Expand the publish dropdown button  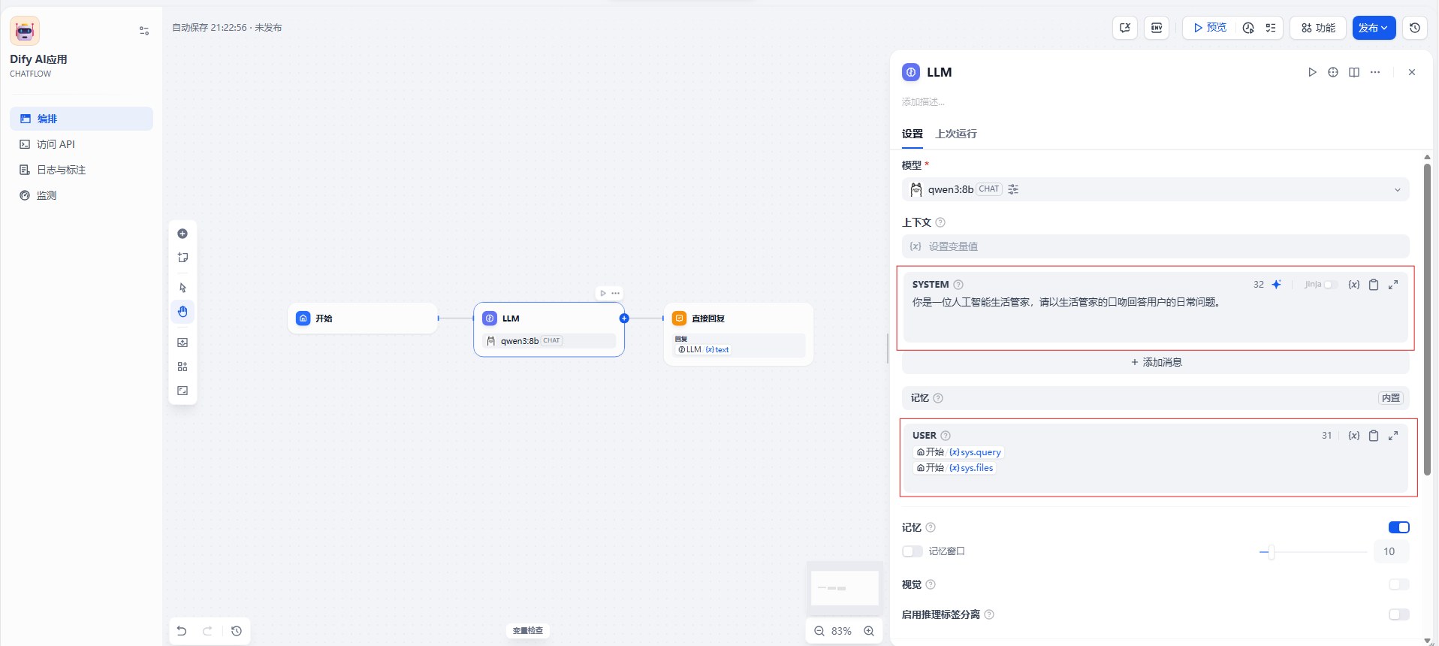[1374, 28]
